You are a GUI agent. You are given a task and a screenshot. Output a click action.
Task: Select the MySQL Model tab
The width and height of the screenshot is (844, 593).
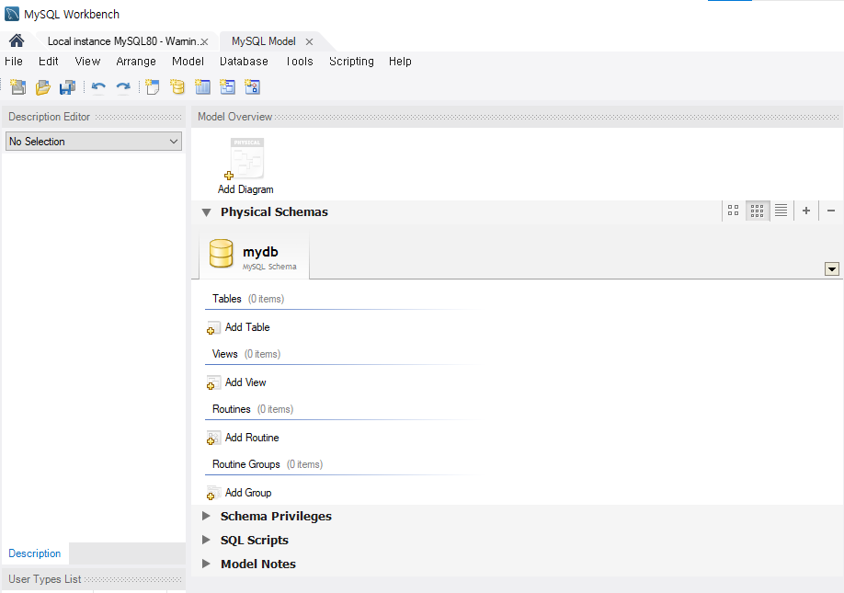point(263,41)
